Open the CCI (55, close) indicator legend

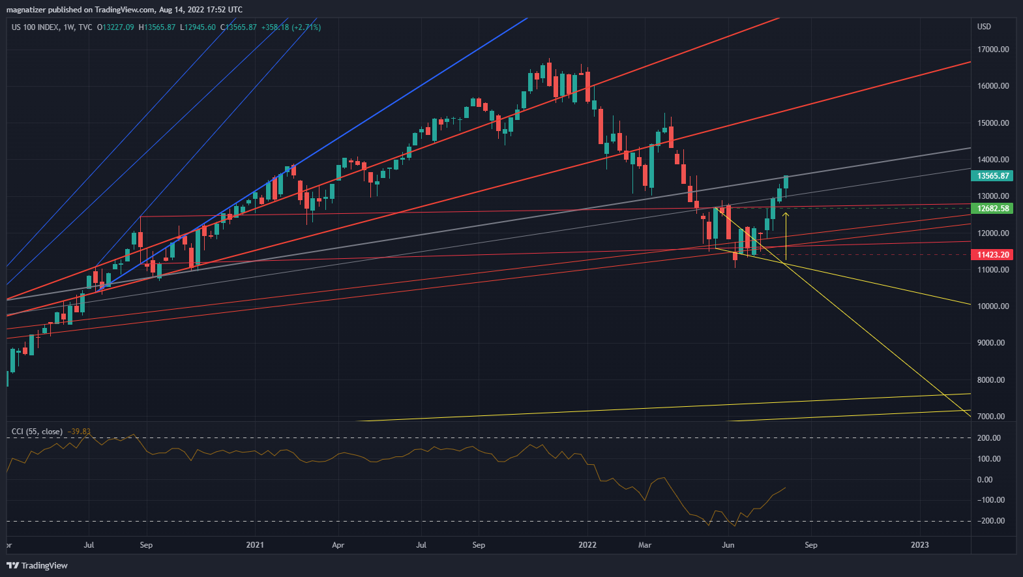click(37, 432)
